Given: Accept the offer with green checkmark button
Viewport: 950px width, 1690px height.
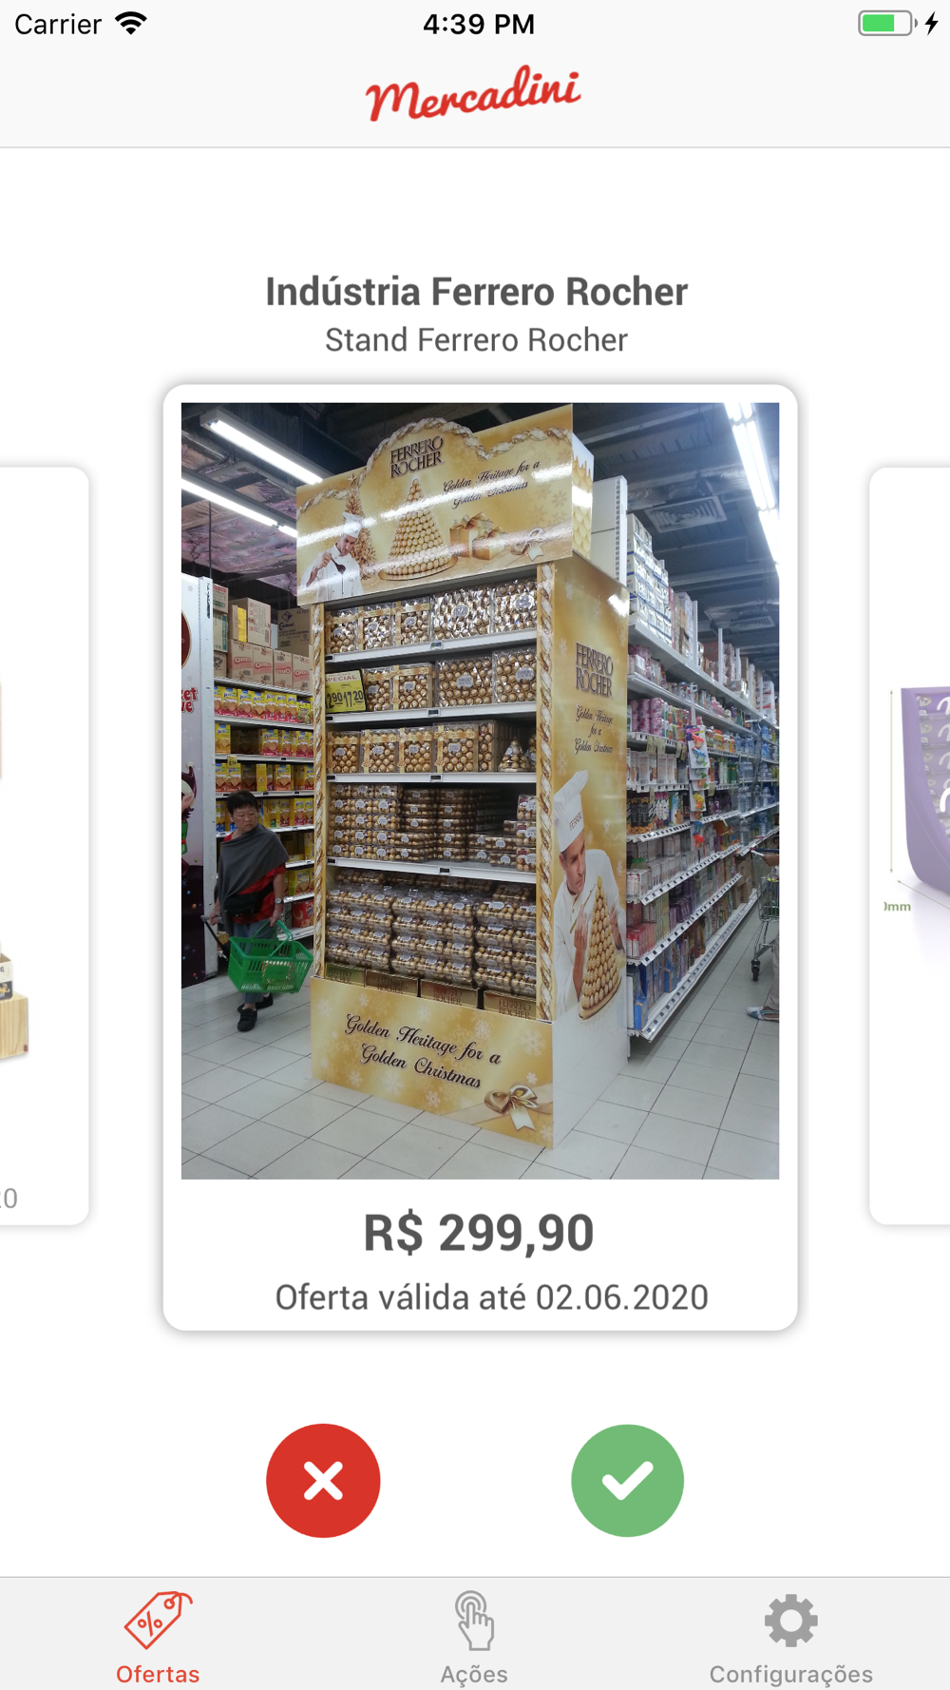Looking at the screenshot, I should click(x=627, y=1480).
